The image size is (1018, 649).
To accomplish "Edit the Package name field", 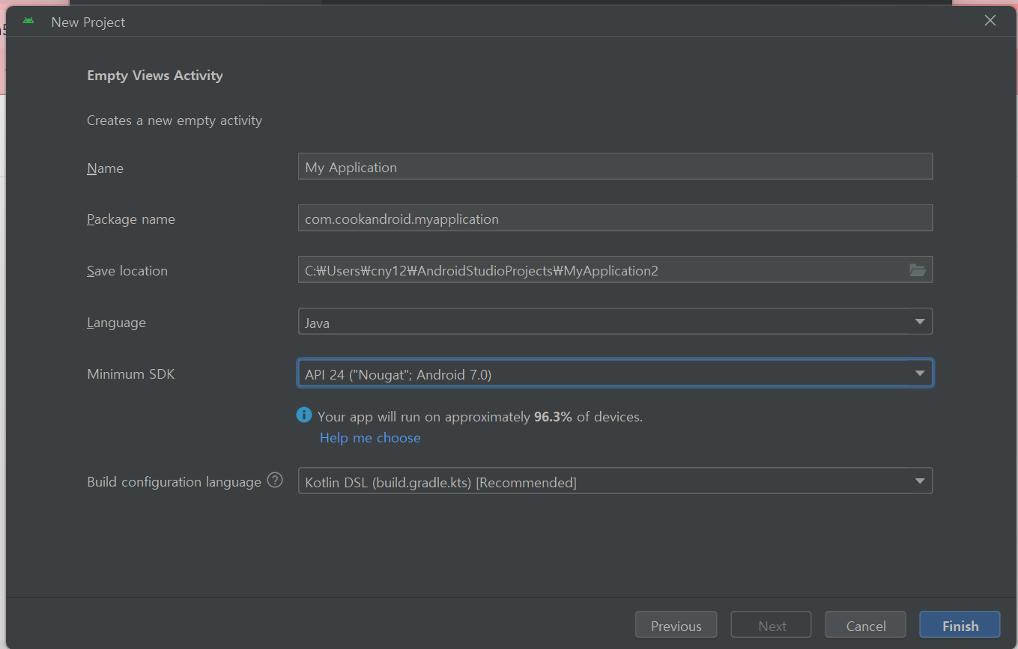I will coord(615,219).
